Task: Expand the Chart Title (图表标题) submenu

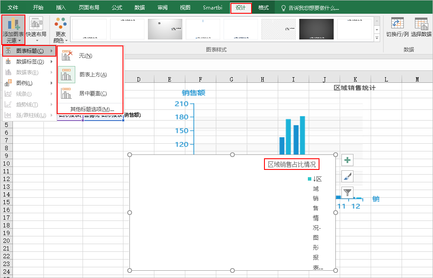Action: (29, 51)
